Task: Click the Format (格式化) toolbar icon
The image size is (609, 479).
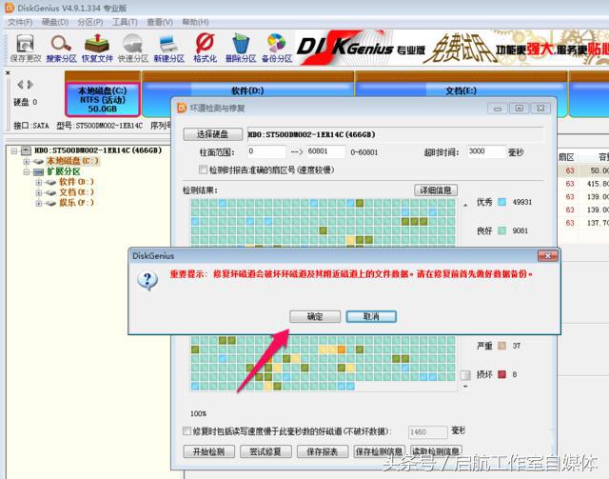Action: point(205,48)
